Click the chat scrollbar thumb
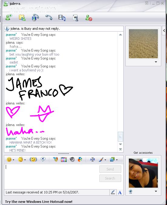This screenshot has height=205, width=167. coord(120,137)
